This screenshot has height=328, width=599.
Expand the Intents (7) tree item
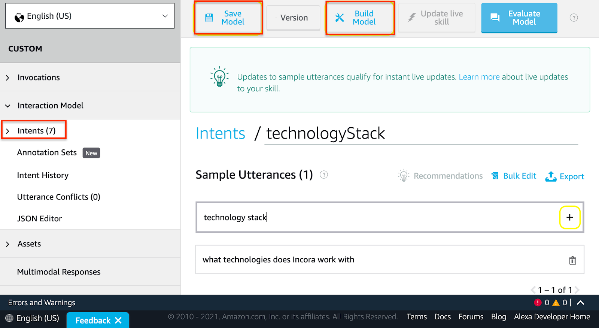[x=8, y=131]
